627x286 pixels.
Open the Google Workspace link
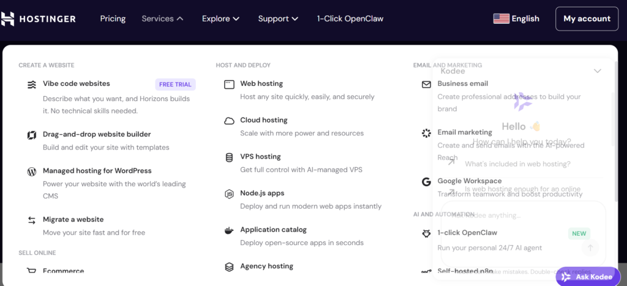point(470,181)
